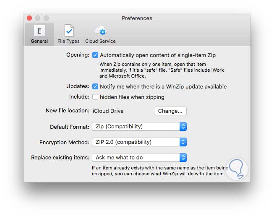Viewport: 274px width, 216px height.
Task: Open the Cloud Service gear icon
Action: point(101,31)
